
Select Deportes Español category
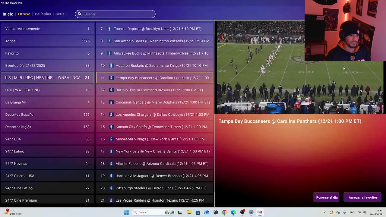(x=47, y=115)
